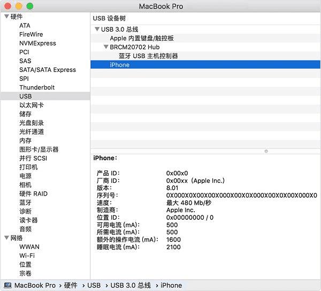Open SATA/SATA Express category
This screenshot has width=321, height=291.
(x=48, y=70)
